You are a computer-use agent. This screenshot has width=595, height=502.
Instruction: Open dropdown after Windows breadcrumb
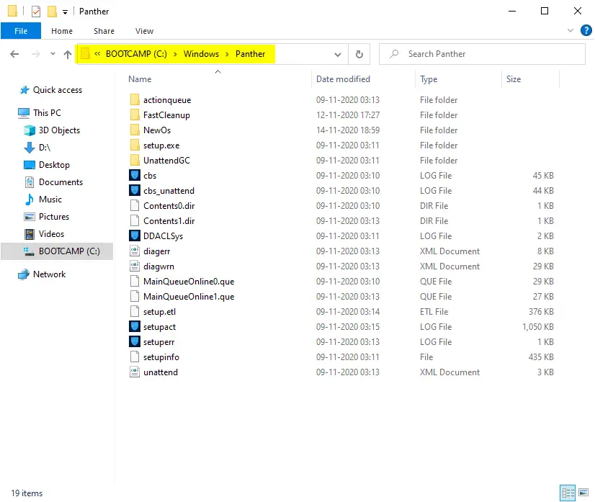227,54
